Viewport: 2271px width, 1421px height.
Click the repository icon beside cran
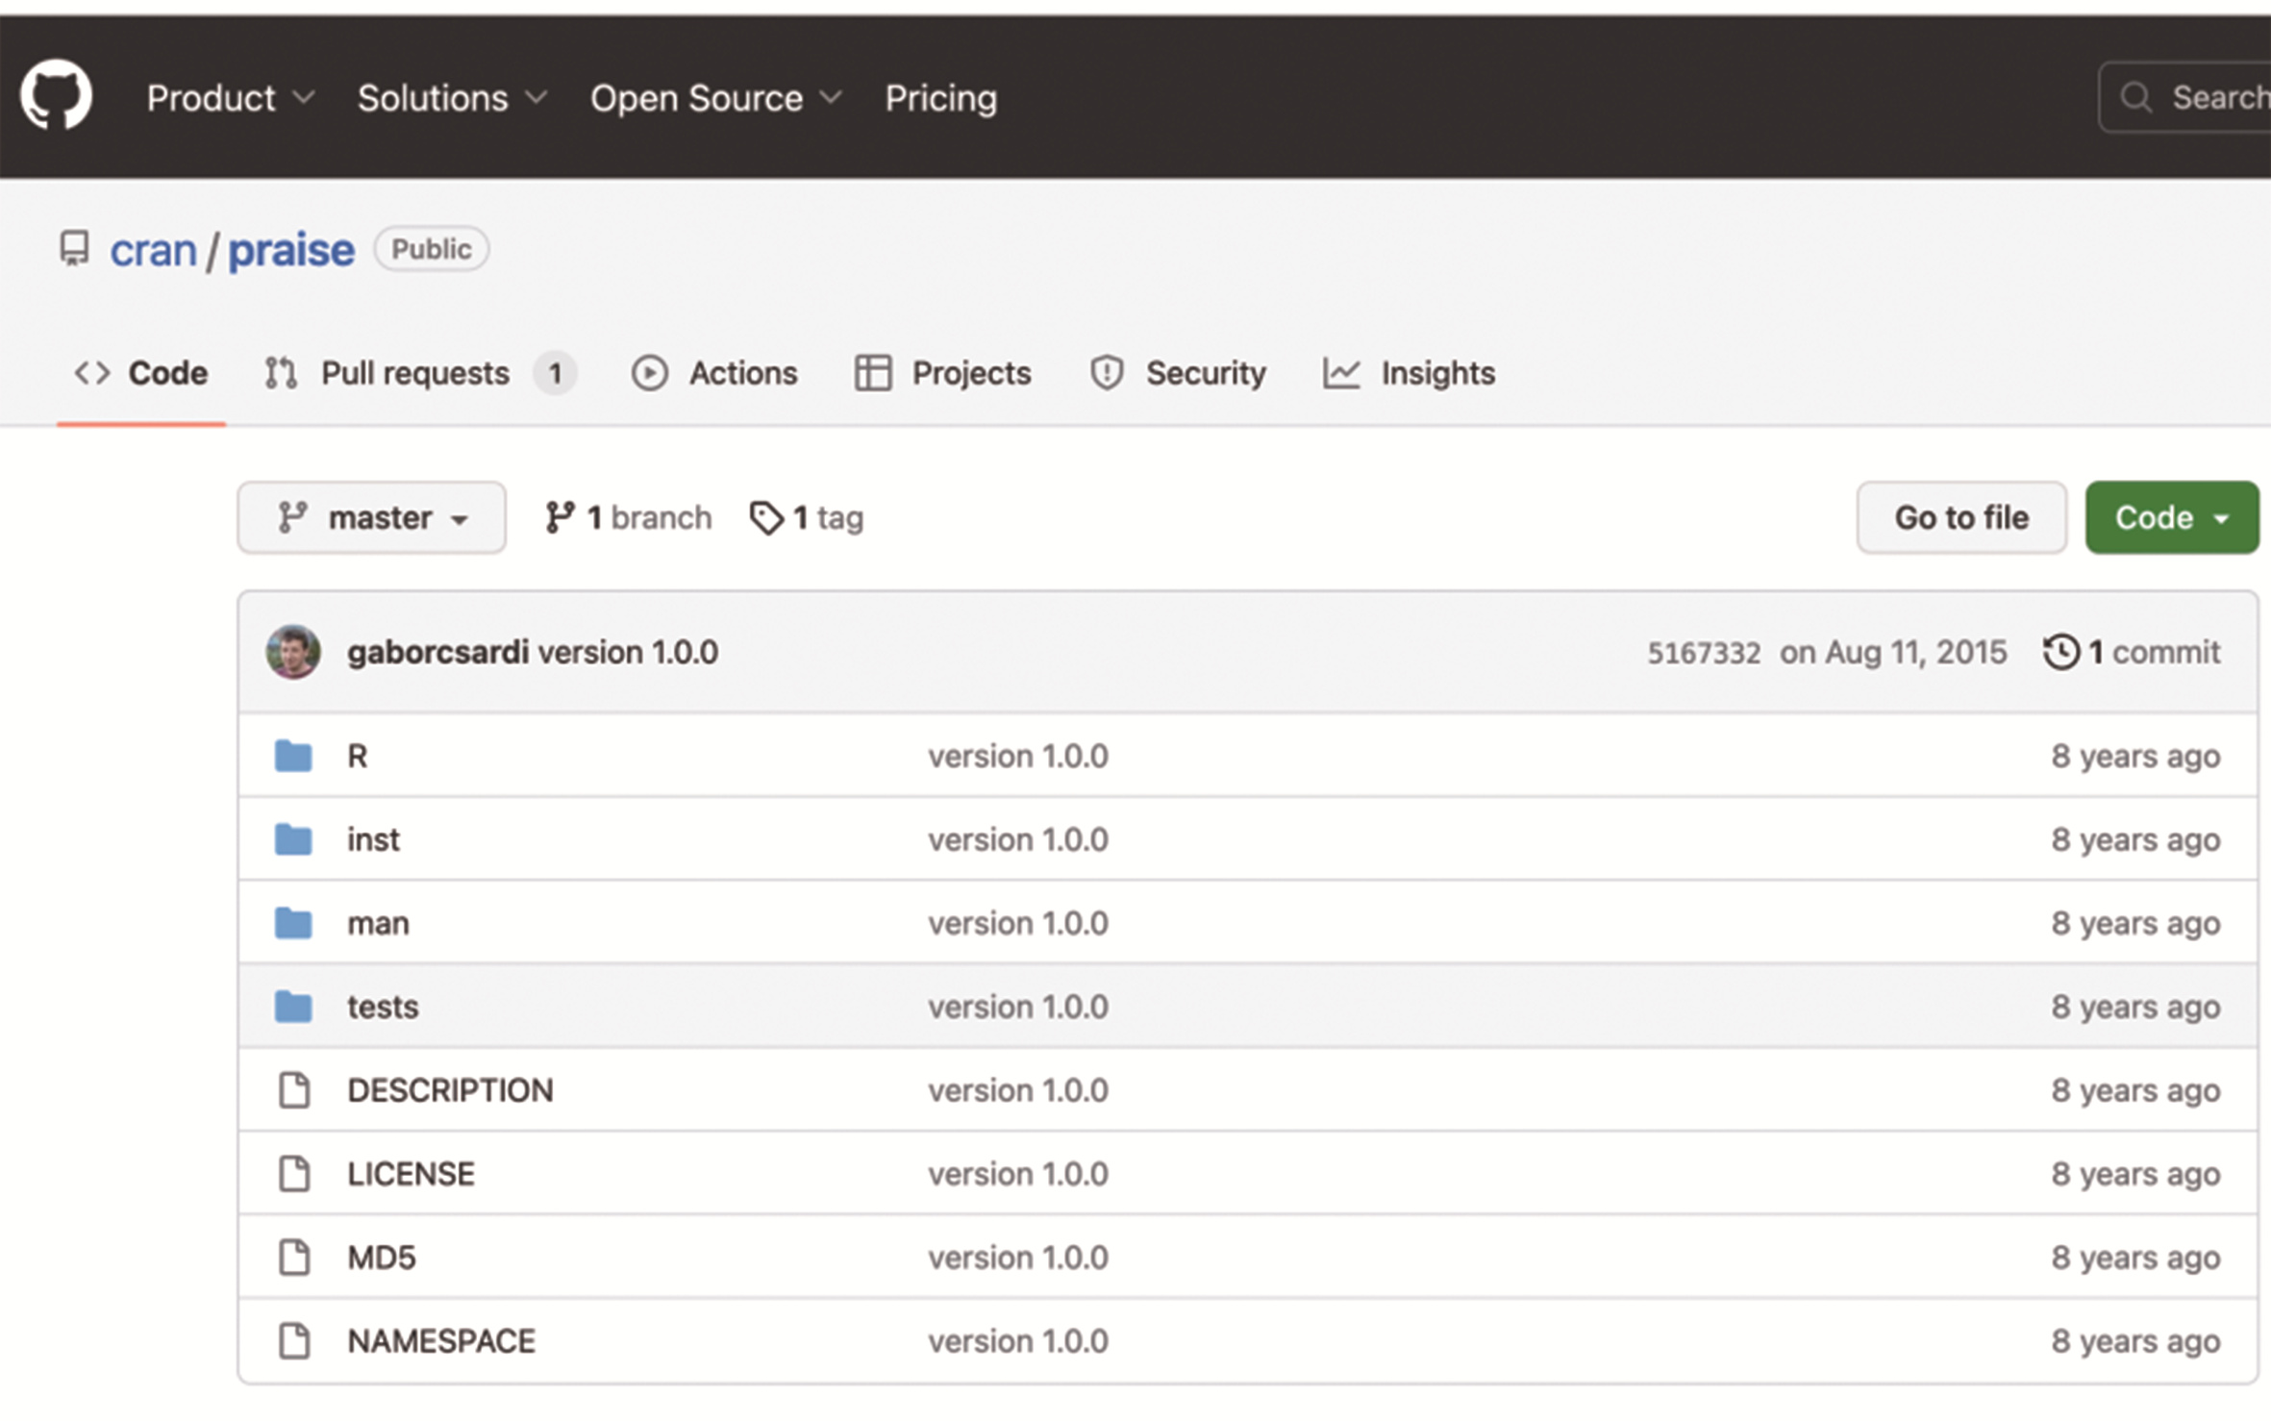74,249
